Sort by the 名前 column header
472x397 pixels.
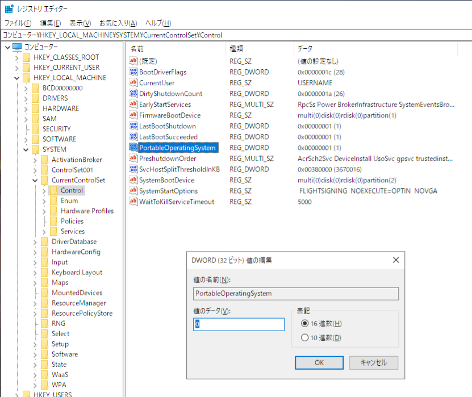(x=177, y=48)
